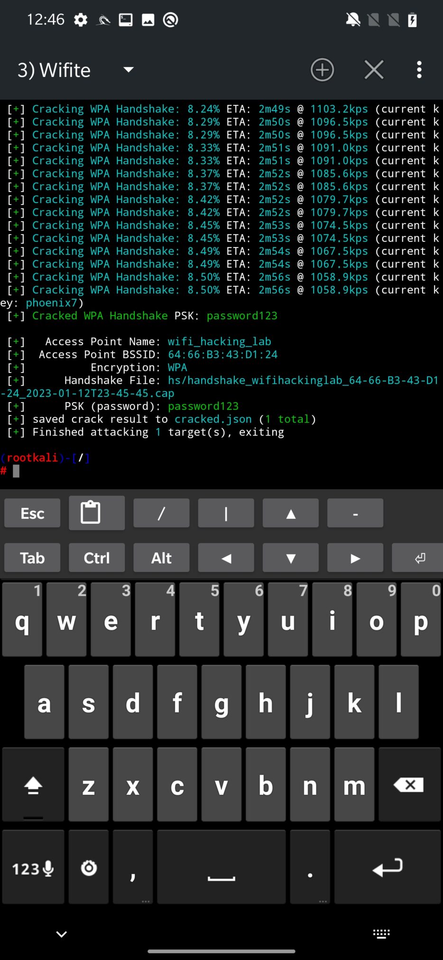Switch to 123 numeric keyboard
This screenshot has width=443, height=960.
coord(33,867)
